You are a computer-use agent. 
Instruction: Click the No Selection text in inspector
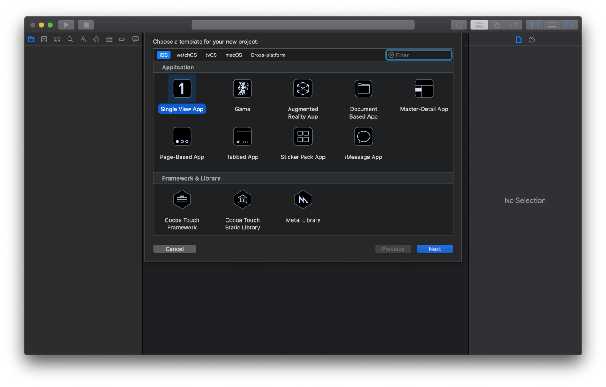525,200
